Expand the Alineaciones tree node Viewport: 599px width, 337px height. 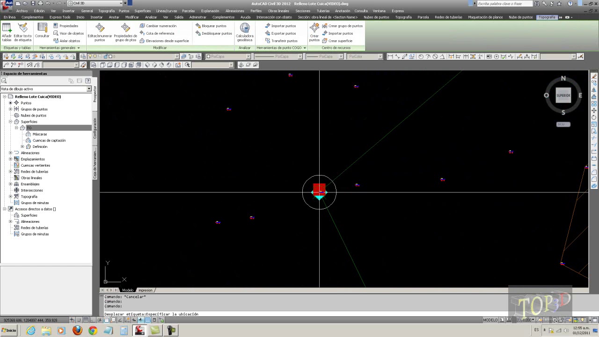10,153
